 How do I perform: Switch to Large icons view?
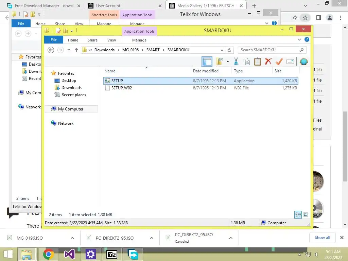(x=306, y=214)
